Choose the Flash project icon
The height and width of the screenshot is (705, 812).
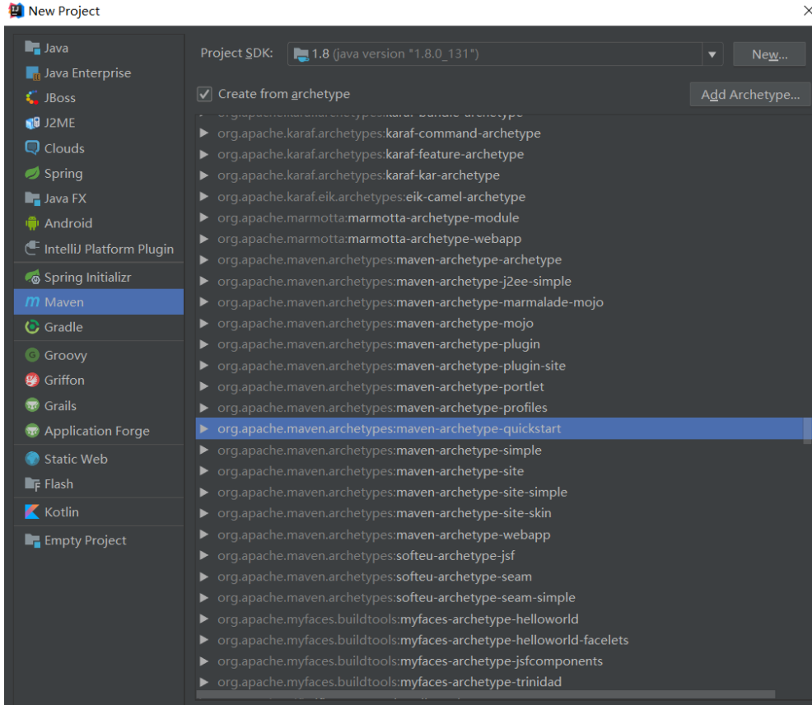[32, 483]
